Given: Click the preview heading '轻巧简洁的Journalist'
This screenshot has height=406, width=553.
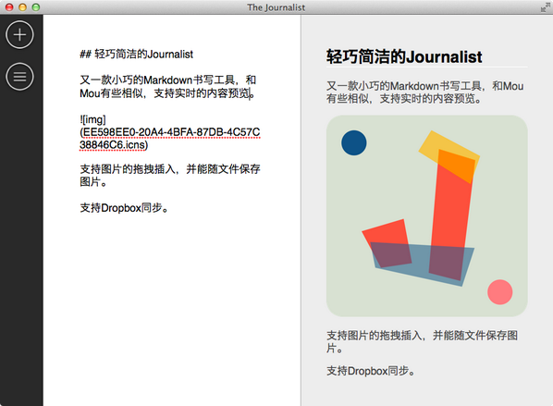Looking at the screenshot, I should click(404, 56).
